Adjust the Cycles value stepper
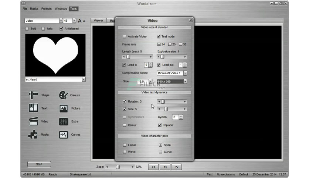Viewport: 309px width, 178px height. tap(181, 117)
